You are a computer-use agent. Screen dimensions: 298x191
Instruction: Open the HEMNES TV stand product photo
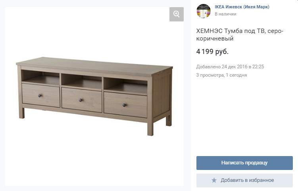[x=94, y=96]
